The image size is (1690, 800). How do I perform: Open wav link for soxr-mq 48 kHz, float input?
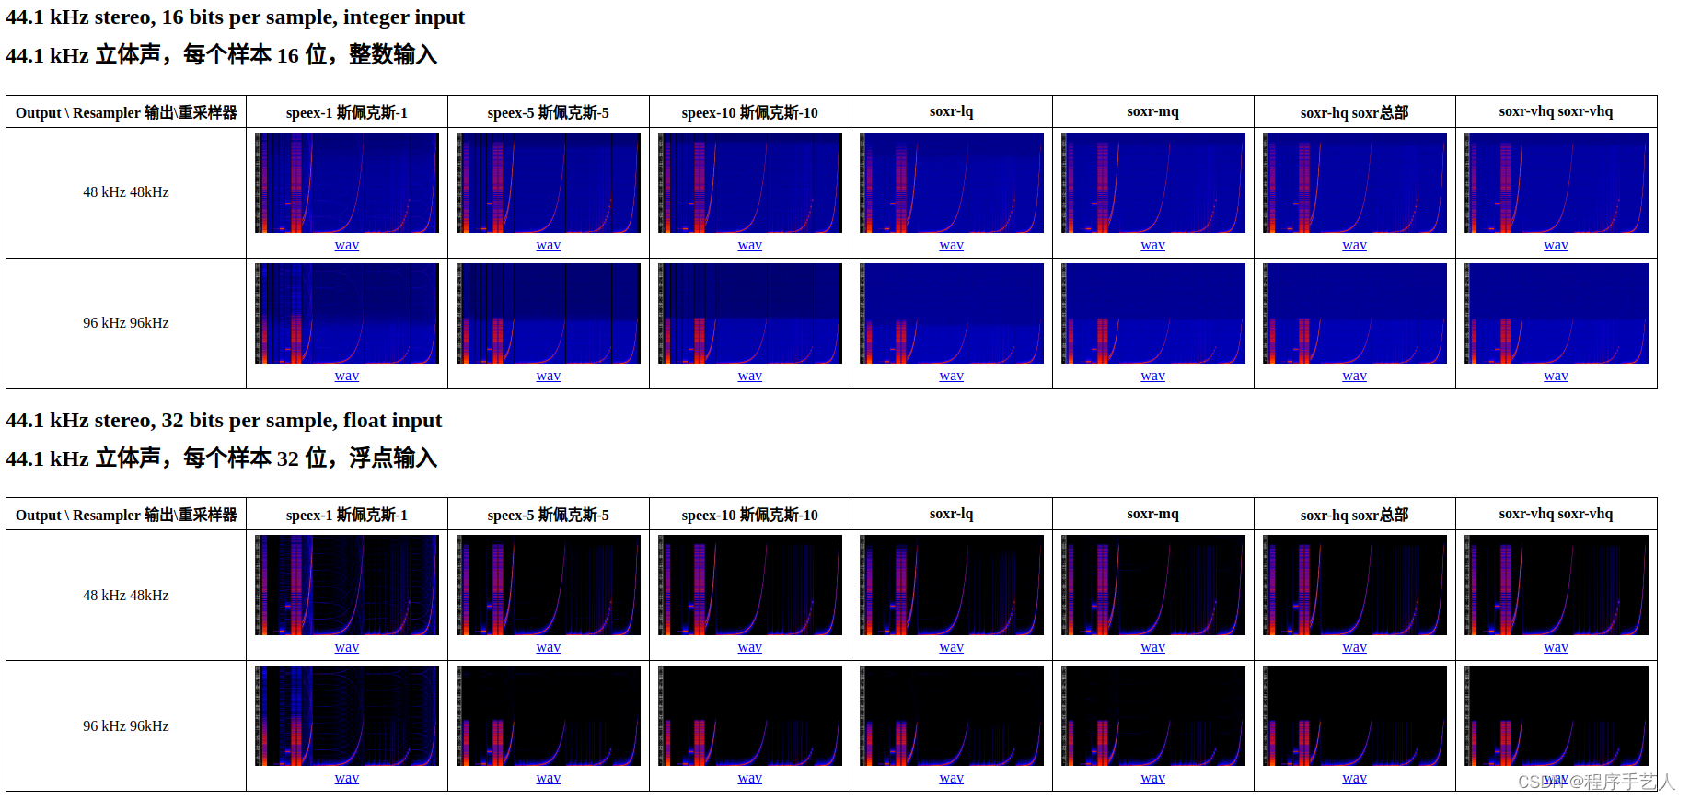[1153, 647]
